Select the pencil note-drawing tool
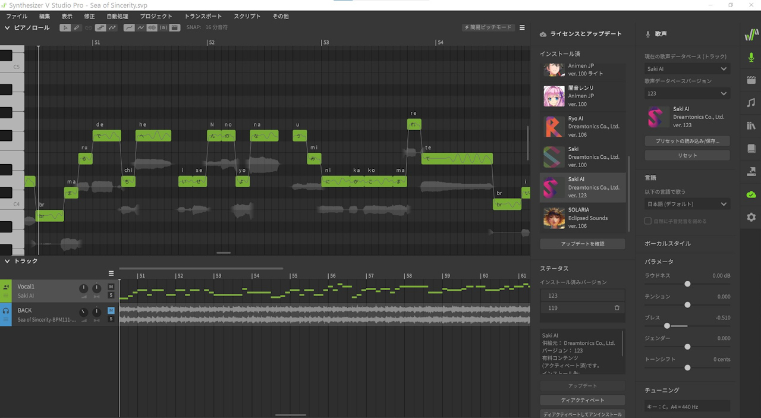The width and height of the screenshot is (761, 418). [77, 27]
